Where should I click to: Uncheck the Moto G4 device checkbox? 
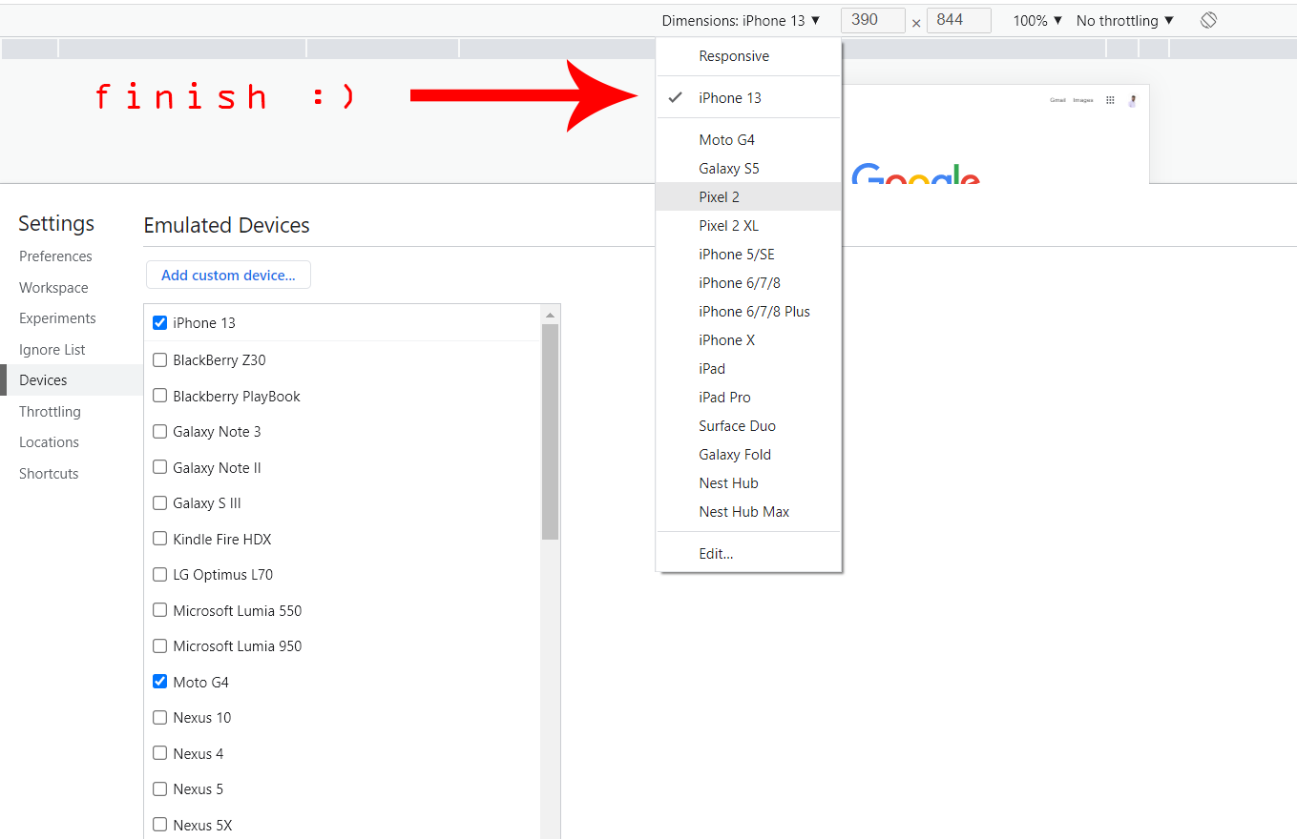tap(160, 682)
